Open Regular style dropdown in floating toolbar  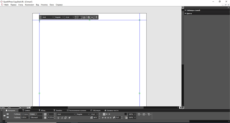[59, 17]
